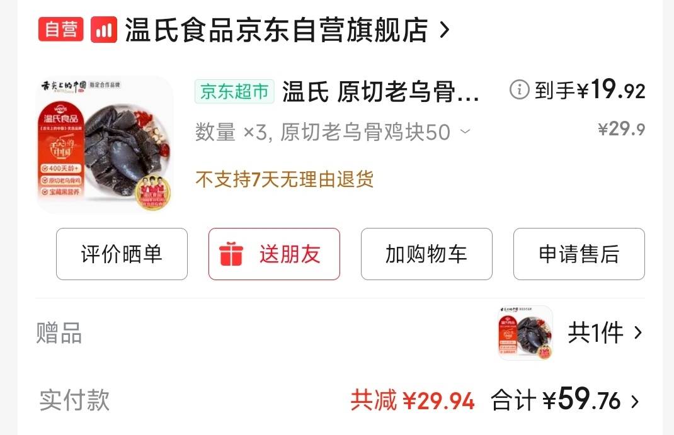Tap the 赠品 row label
The width and height of the screenshot is (674, 435).
click(59, 333)
